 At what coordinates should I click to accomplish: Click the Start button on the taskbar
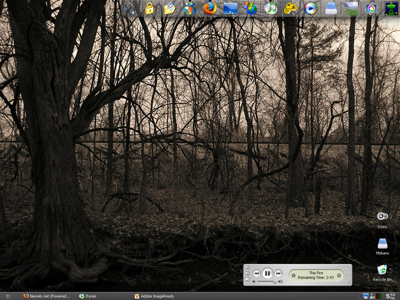coord(8,296)
